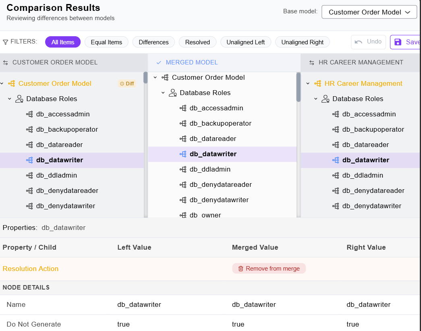
Task: Click the NODE DETAILS section header
Action: (26, 288)
